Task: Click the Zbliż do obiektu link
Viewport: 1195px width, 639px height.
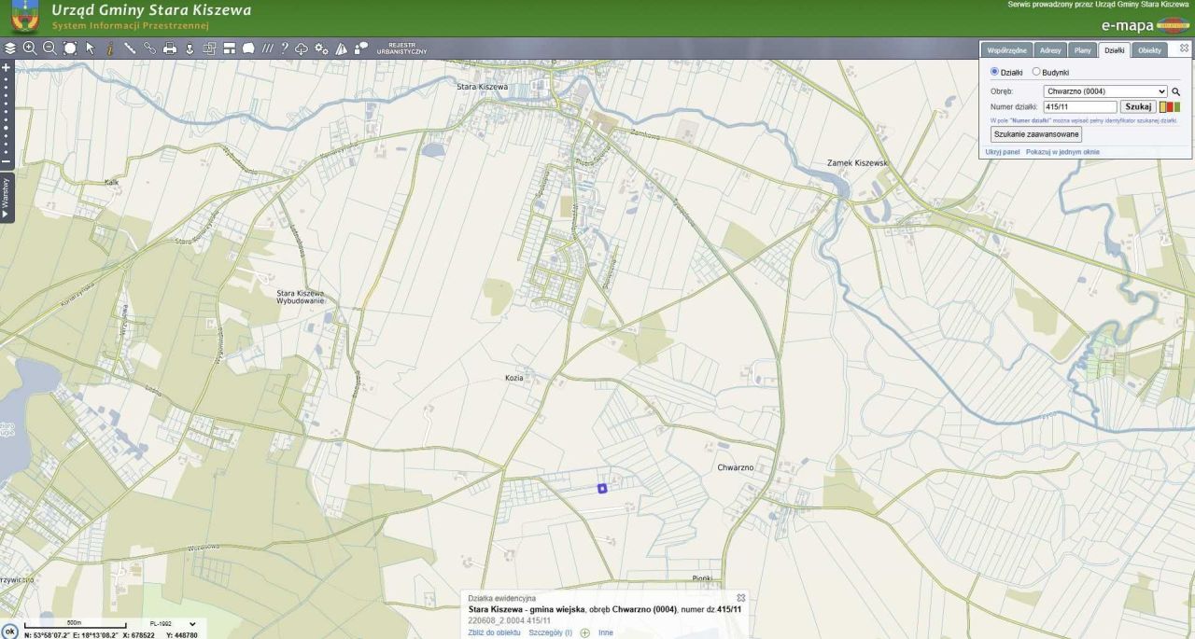Action: (x=494, y=632)
